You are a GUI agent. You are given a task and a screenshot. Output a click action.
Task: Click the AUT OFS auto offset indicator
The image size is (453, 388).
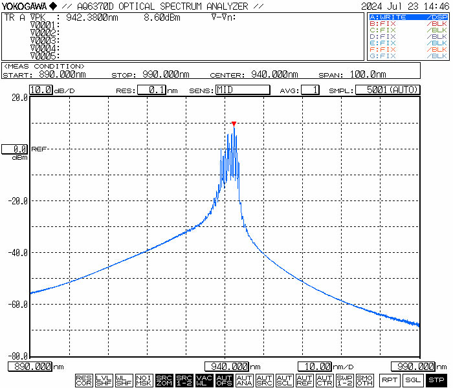(x=225, y=380)
